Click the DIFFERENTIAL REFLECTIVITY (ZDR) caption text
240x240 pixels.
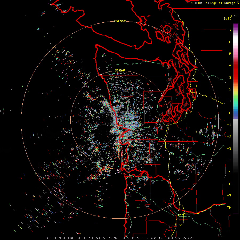coord(83,238)
